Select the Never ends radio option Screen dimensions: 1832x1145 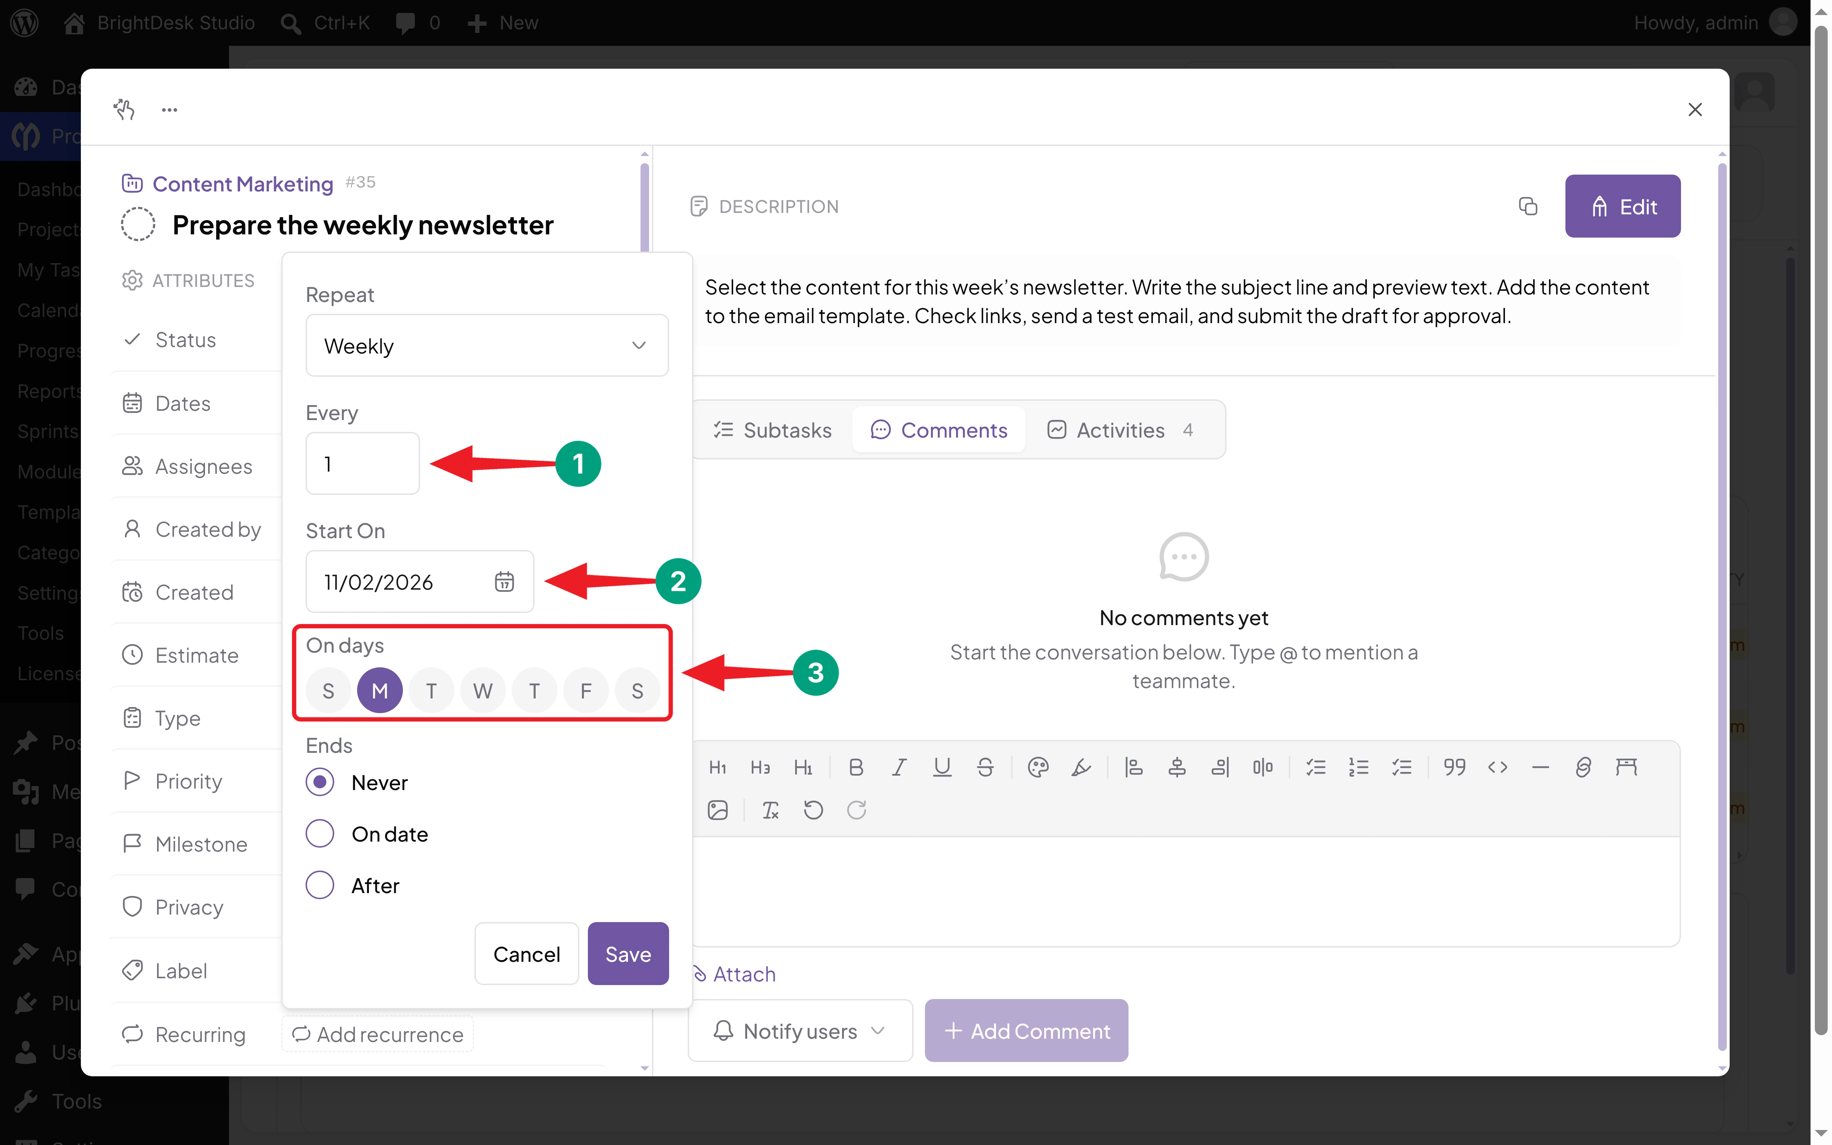320,781
